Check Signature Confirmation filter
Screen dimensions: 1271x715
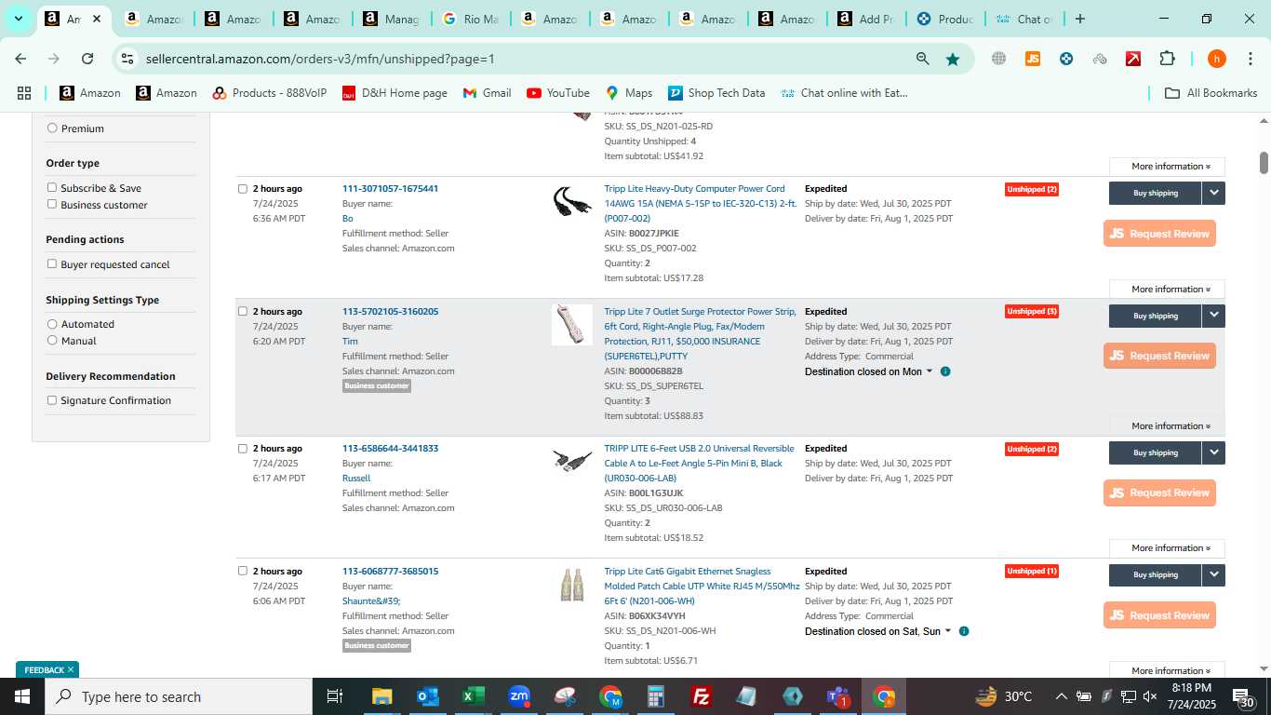52,400
